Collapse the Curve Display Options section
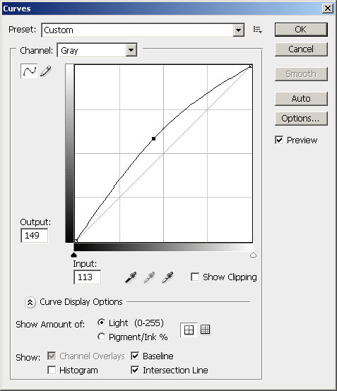The width and height of the screenshot is (337, 391). point(30,302)
